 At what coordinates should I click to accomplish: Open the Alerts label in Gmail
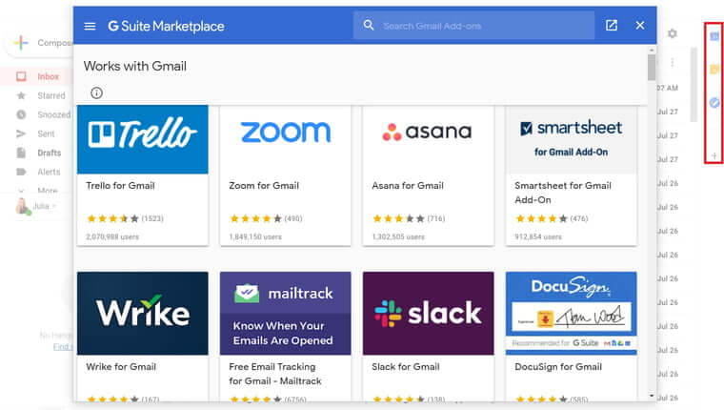(49, 172)
